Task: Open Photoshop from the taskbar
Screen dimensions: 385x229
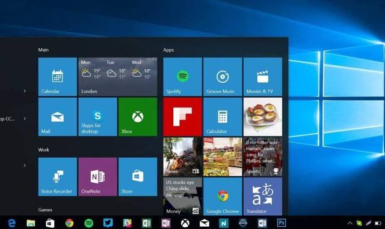Action: tap(282, 223)
